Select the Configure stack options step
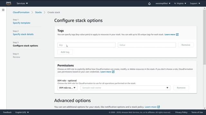The width and height of the screenshot is (206, 115). pos(25,46)
